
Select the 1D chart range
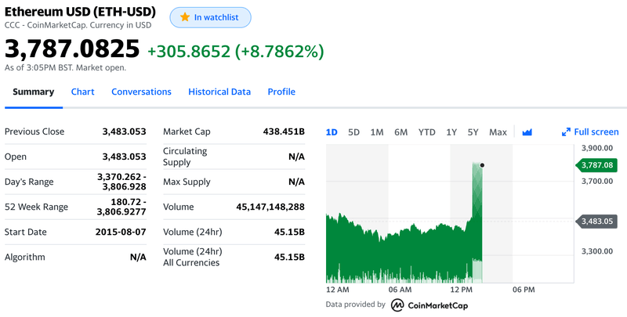point(332,132)
